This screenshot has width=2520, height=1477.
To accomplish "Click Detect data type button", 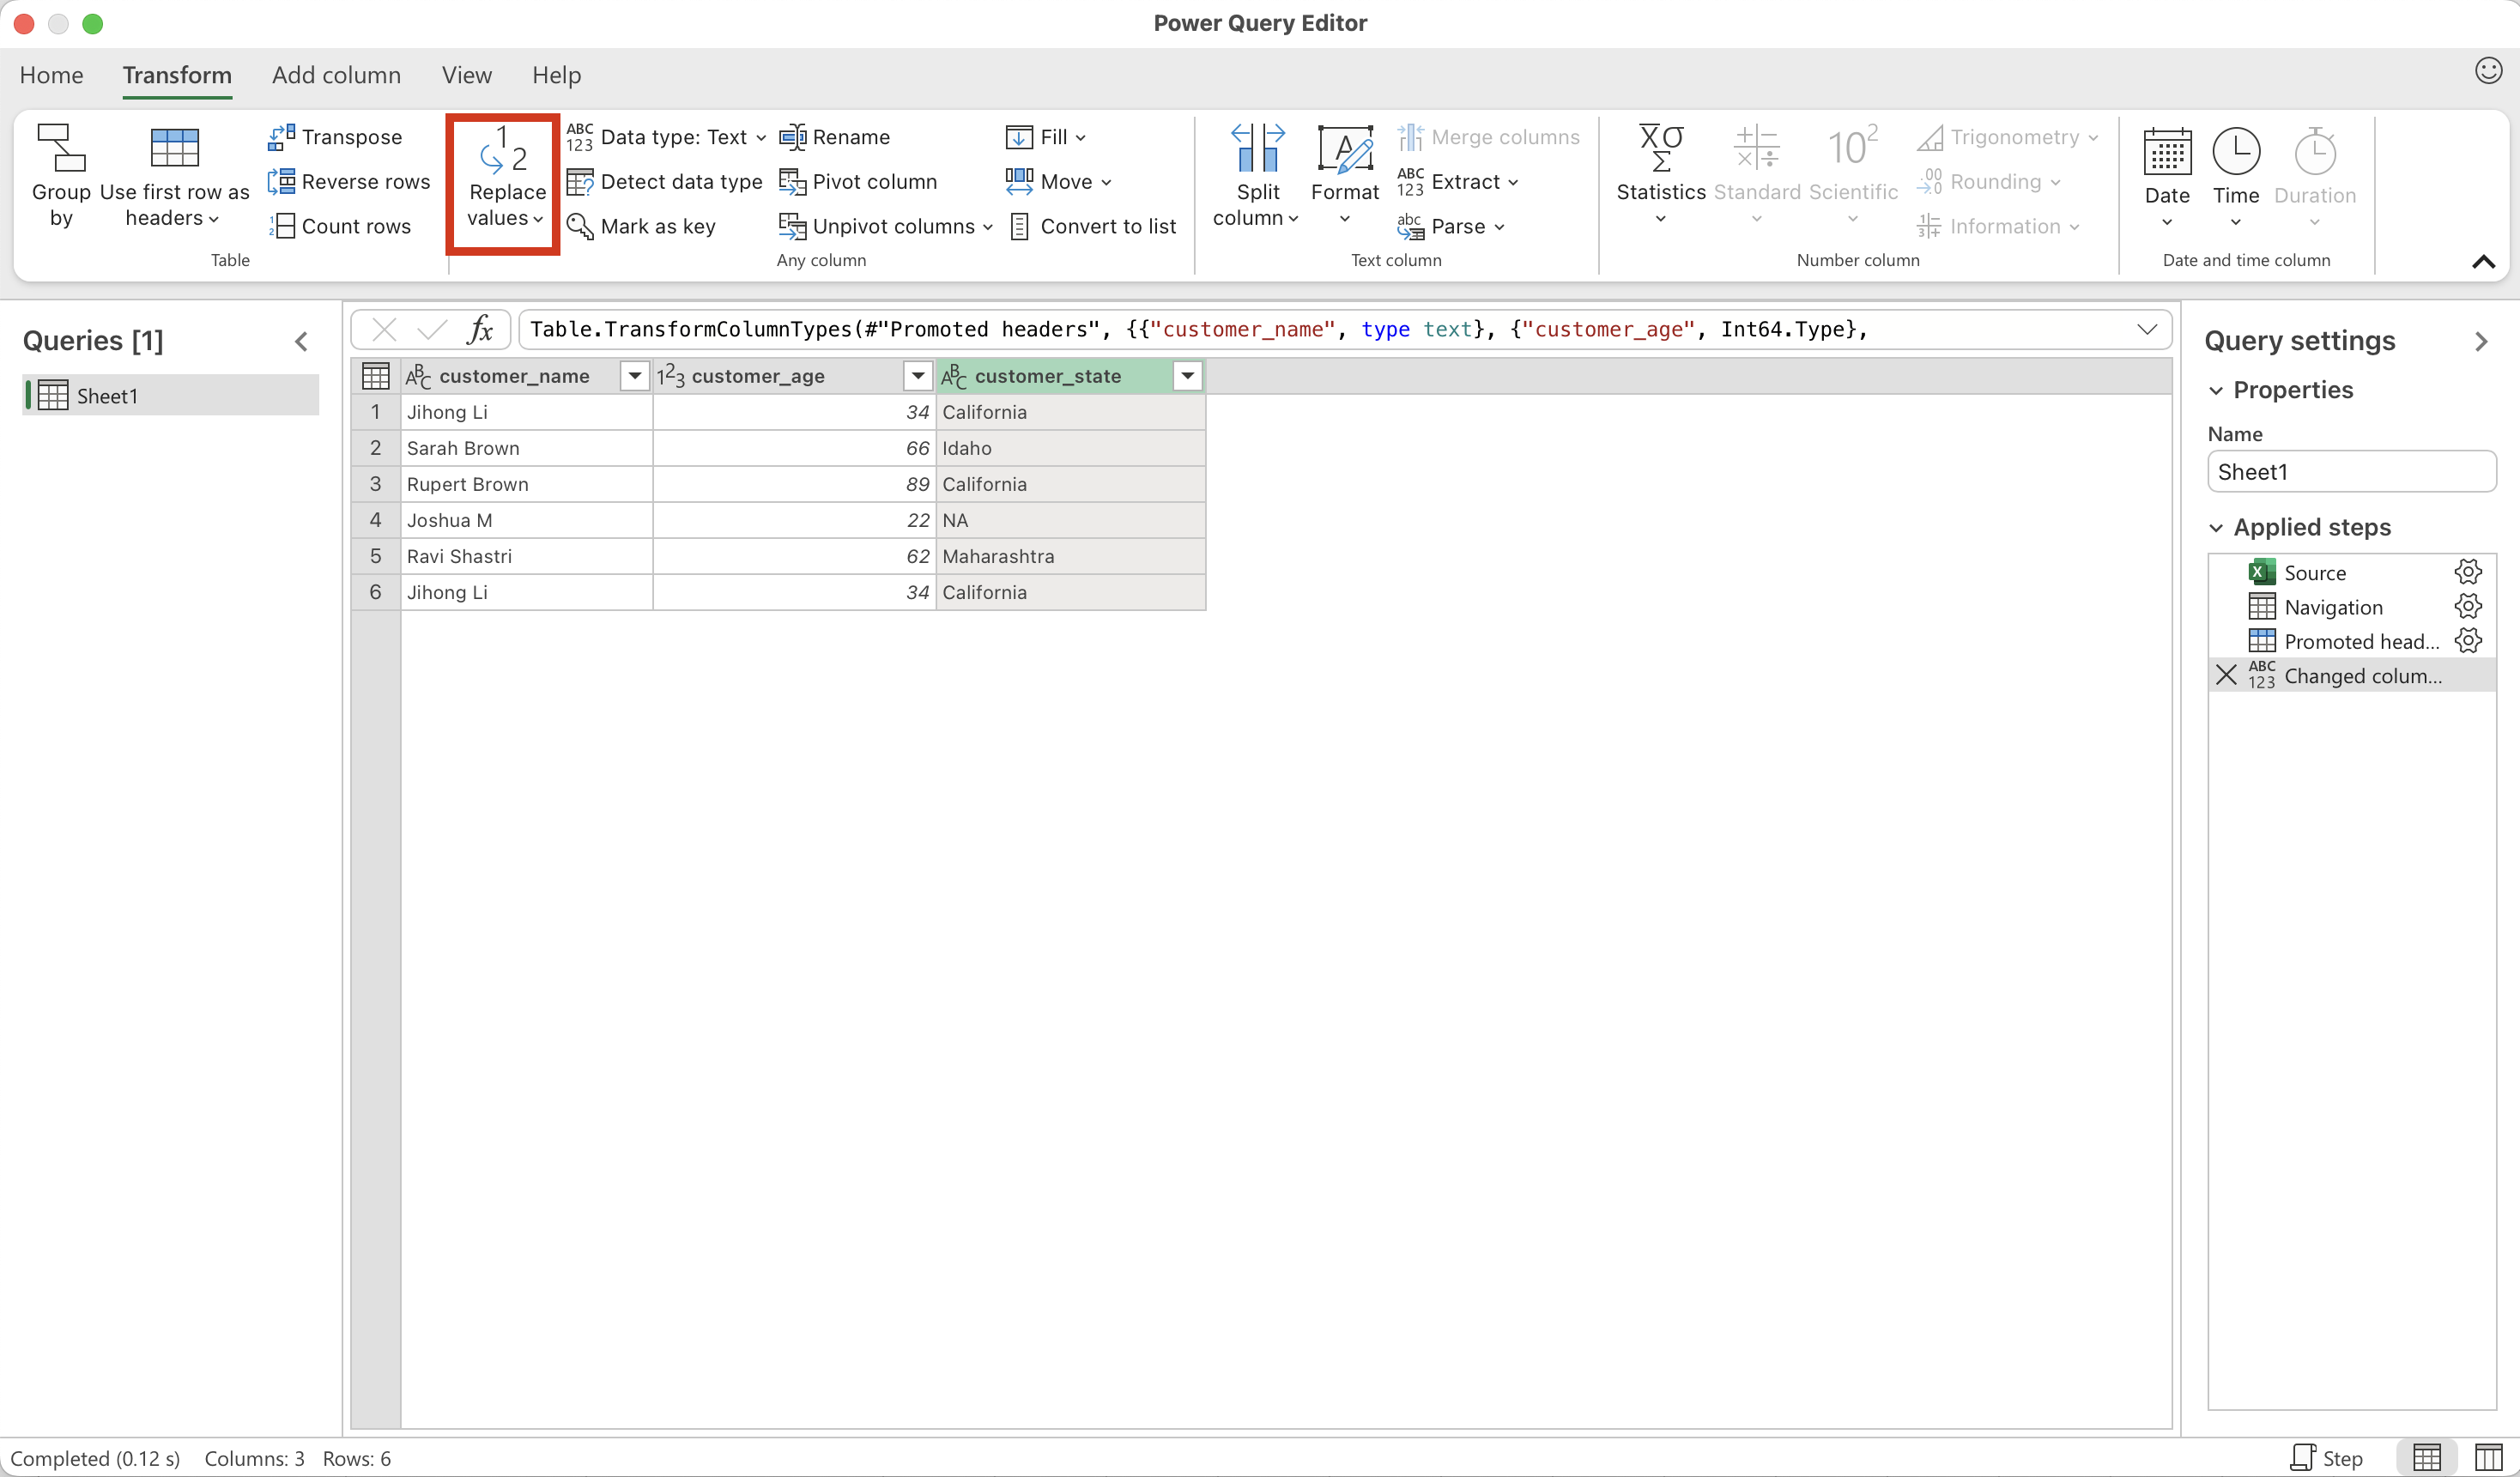I will click(x=664, y=182).
